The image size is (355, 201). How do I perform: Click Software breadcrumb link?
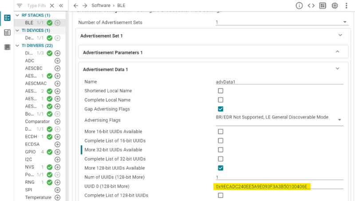click(101, 6)
